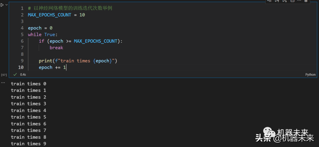Open more cell actions ellipsis
Viewport: 319px width, 147px height.
click(x=299, y=1)
